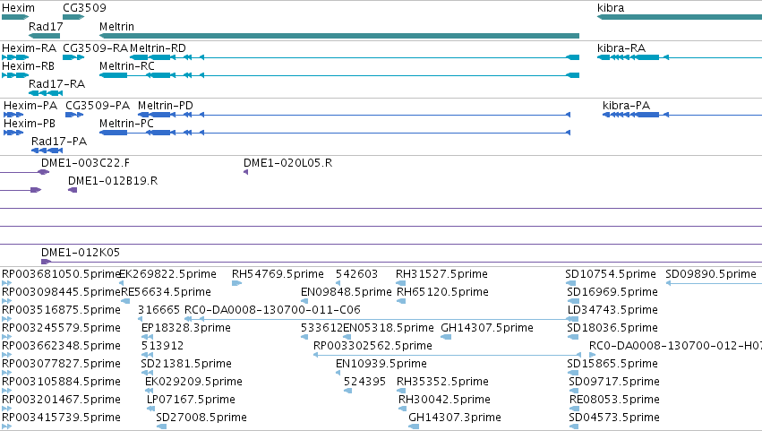The image size is (762, 431).
Task: Select the Hexim gene label
Action: pos(19,8)
